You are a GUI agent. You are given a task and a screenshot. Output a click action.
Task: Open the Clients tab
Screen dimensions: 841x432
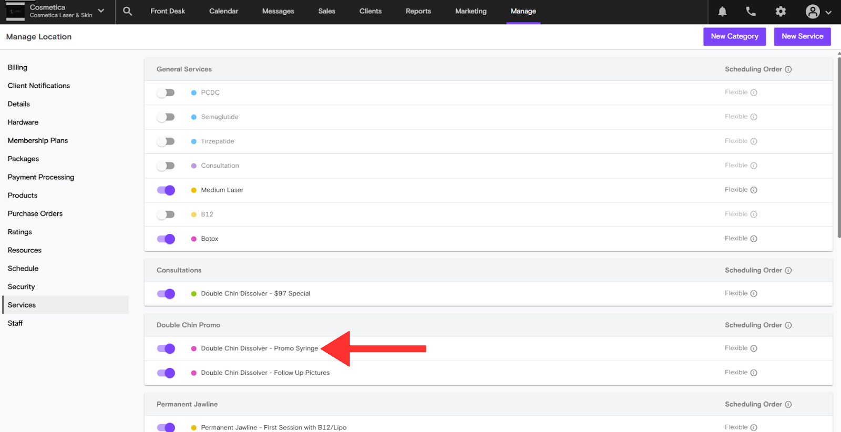click(371, 11)
